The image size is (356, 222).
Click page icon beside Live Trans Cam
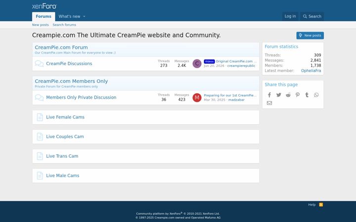point(40,156)
